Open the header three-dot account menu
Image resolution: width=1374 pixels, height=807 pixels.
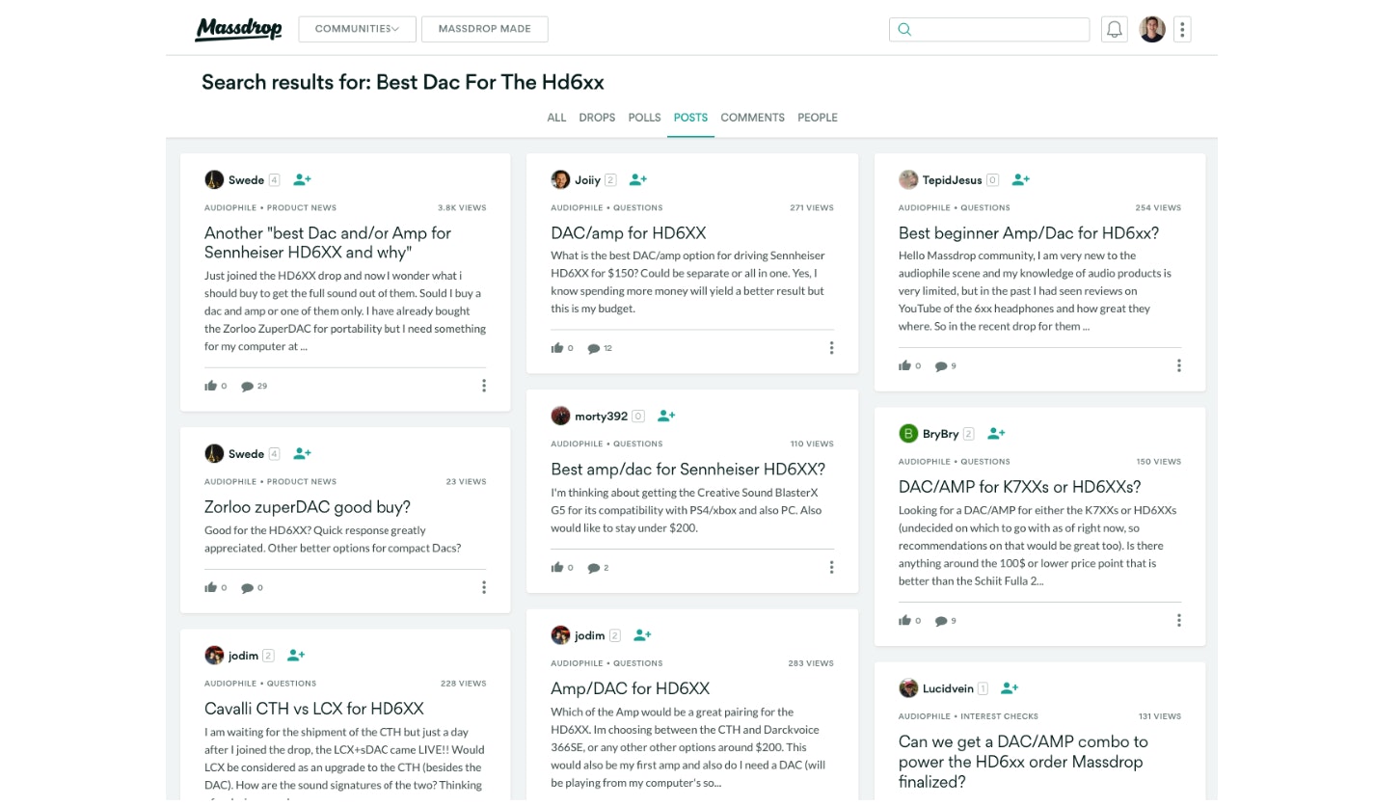(x=1182, y=29)
